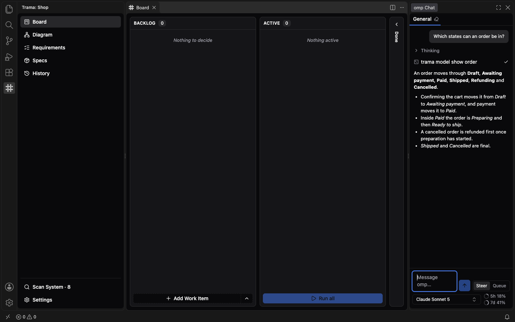515x322 pixels.
Task: Open Diagram in the sidebar
Action: coord(70,35)
